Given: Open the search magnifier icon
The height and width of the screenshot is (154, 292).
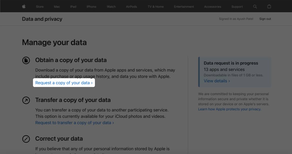Looking at the screenshot, I should click(x=255, y=6).
